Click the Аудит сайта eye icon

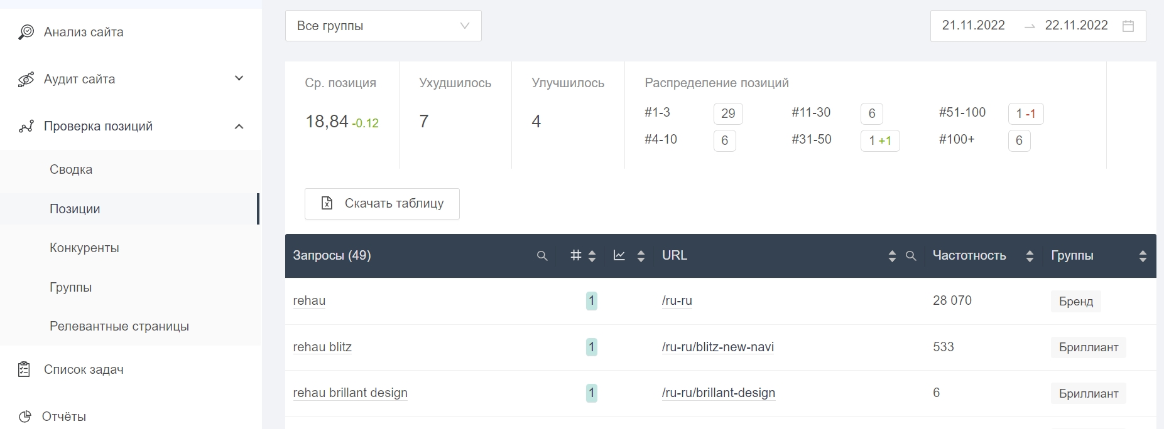pyautogui.click(x=26, y=80)
